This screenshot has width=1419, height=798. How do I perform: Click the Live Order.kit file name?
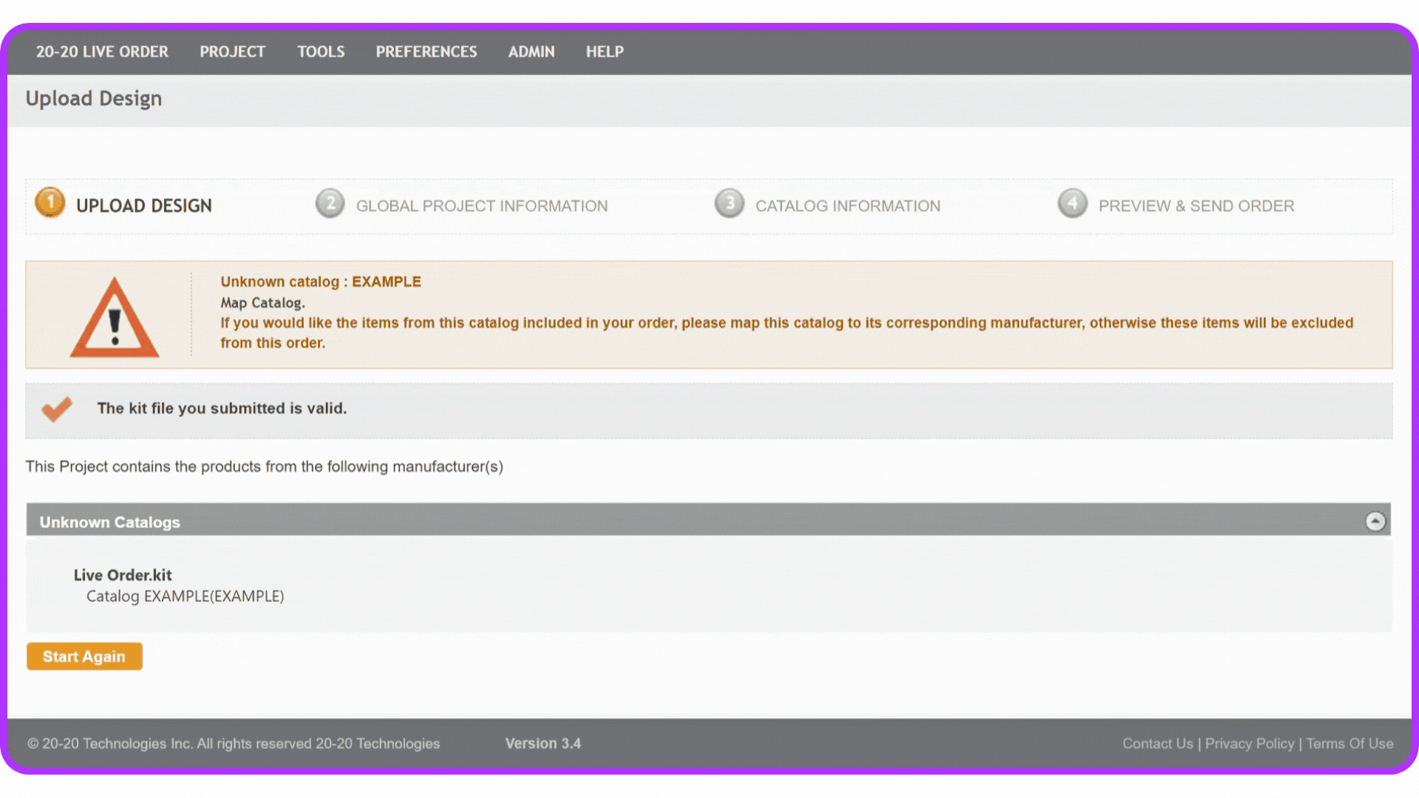[x=123, y=575]
